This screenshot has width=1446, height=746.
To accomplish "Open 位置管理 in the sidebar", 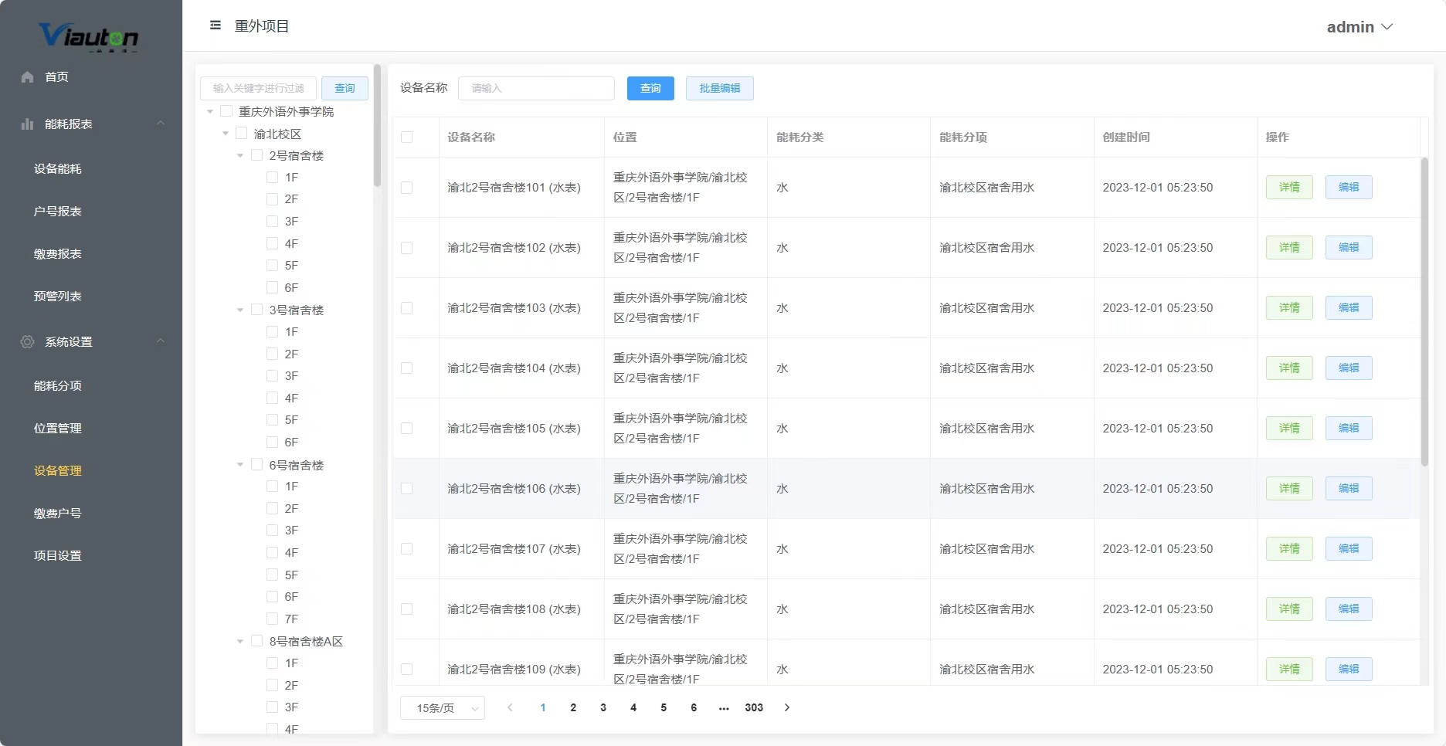I will point(58,428).
